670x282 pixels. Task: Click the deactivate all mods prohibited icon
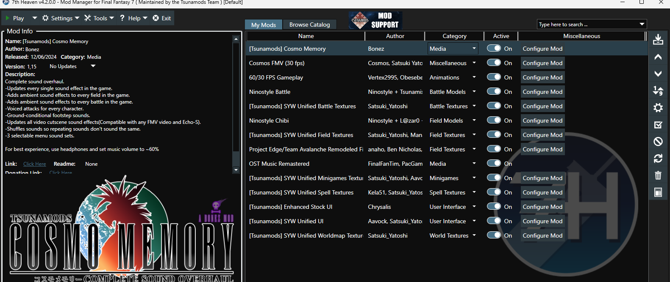tap(658, 141)
